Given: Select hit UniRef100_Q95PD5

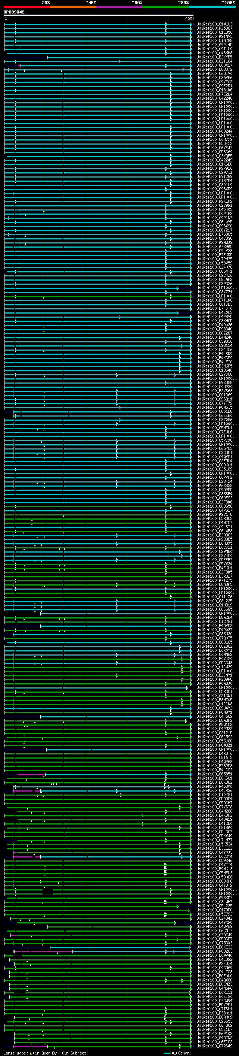Looking at the screenshot, I should pyautogui.click(x=214, y=490).
